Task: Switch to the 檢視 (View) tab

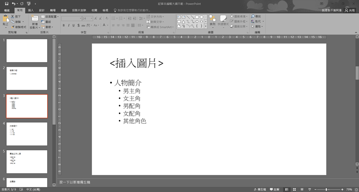Action: (x=105, y=10)
